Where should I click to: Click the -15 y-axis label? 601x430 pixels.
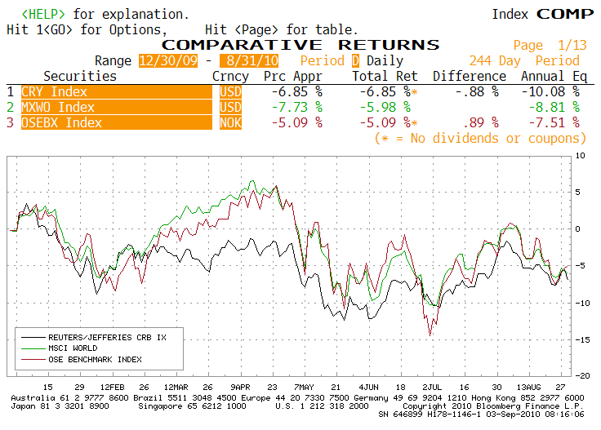pyautogui.click(x=582, y=339)
